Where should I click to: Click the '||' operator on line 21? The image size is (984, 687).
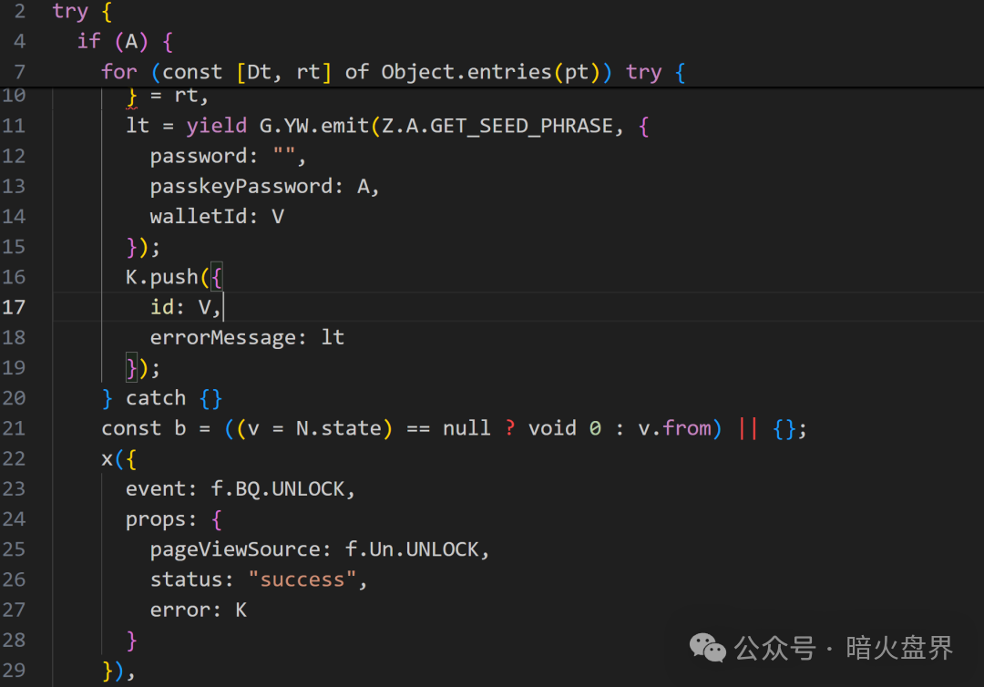click(x=748, y=428)
